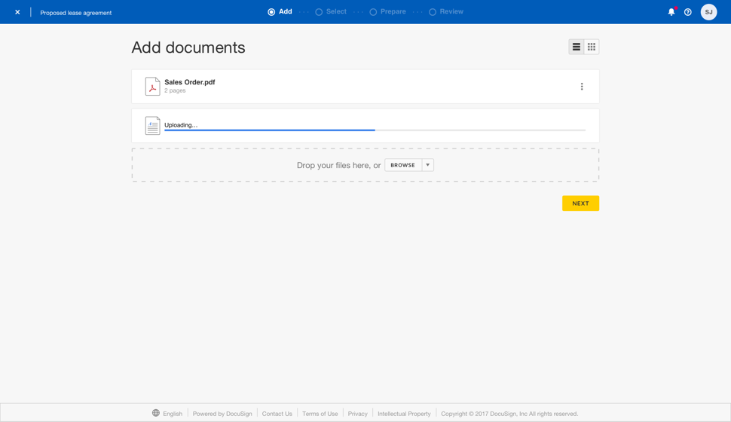731x422 pixels.
Task: Click the globe language icon
Action: (x=156, y=413)
